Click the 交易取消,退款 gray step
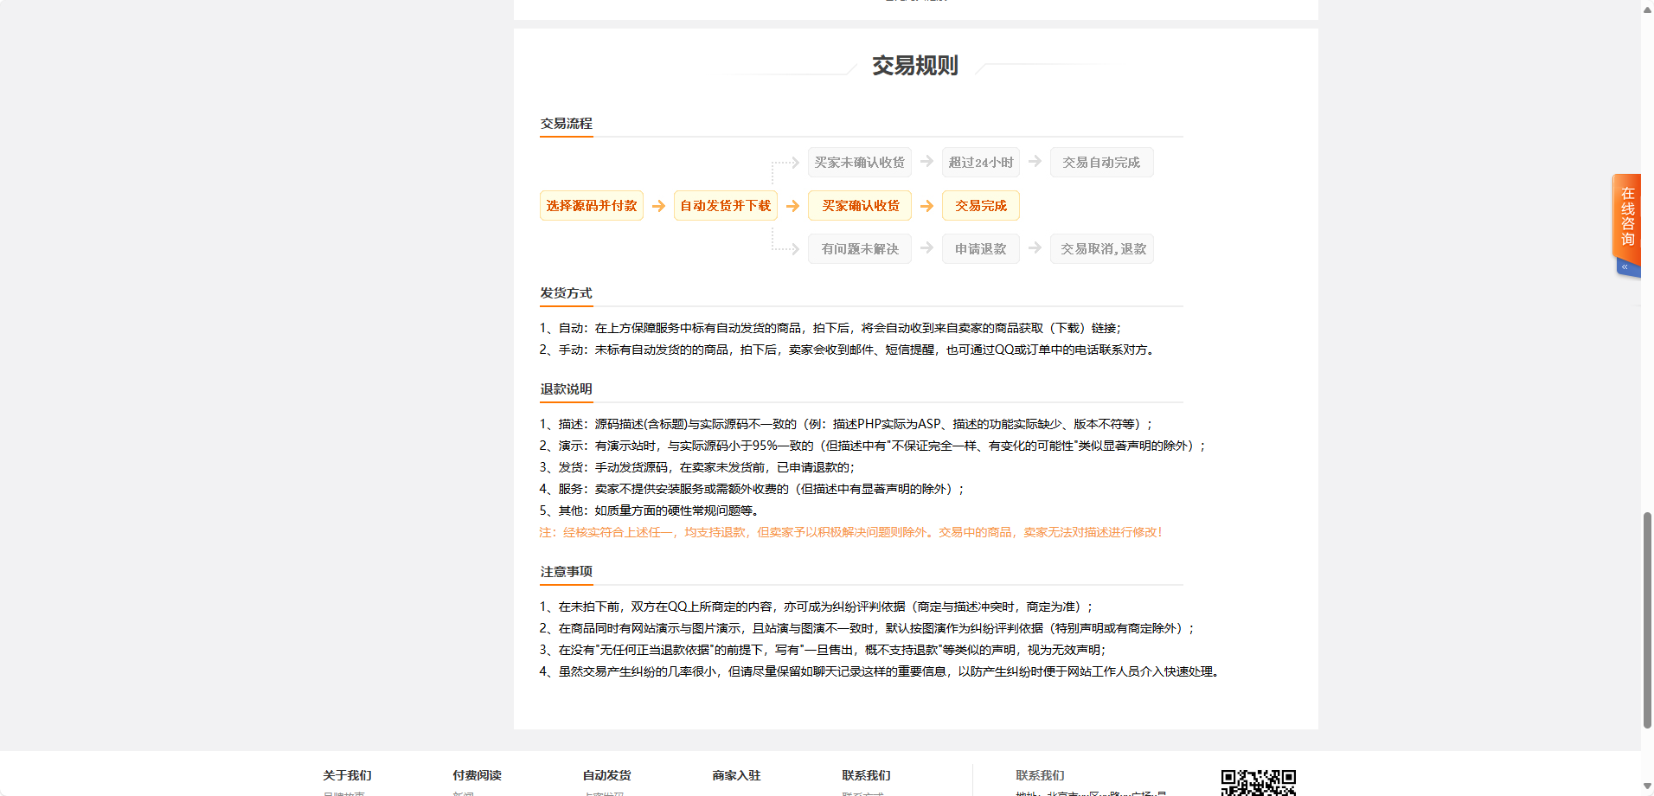 1102,249
